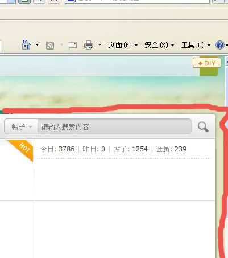The height and width of the screenshot is (258, 228).
Task: Focus the 请输入搜索内容 search box
Action: click(x=115, y=126)
